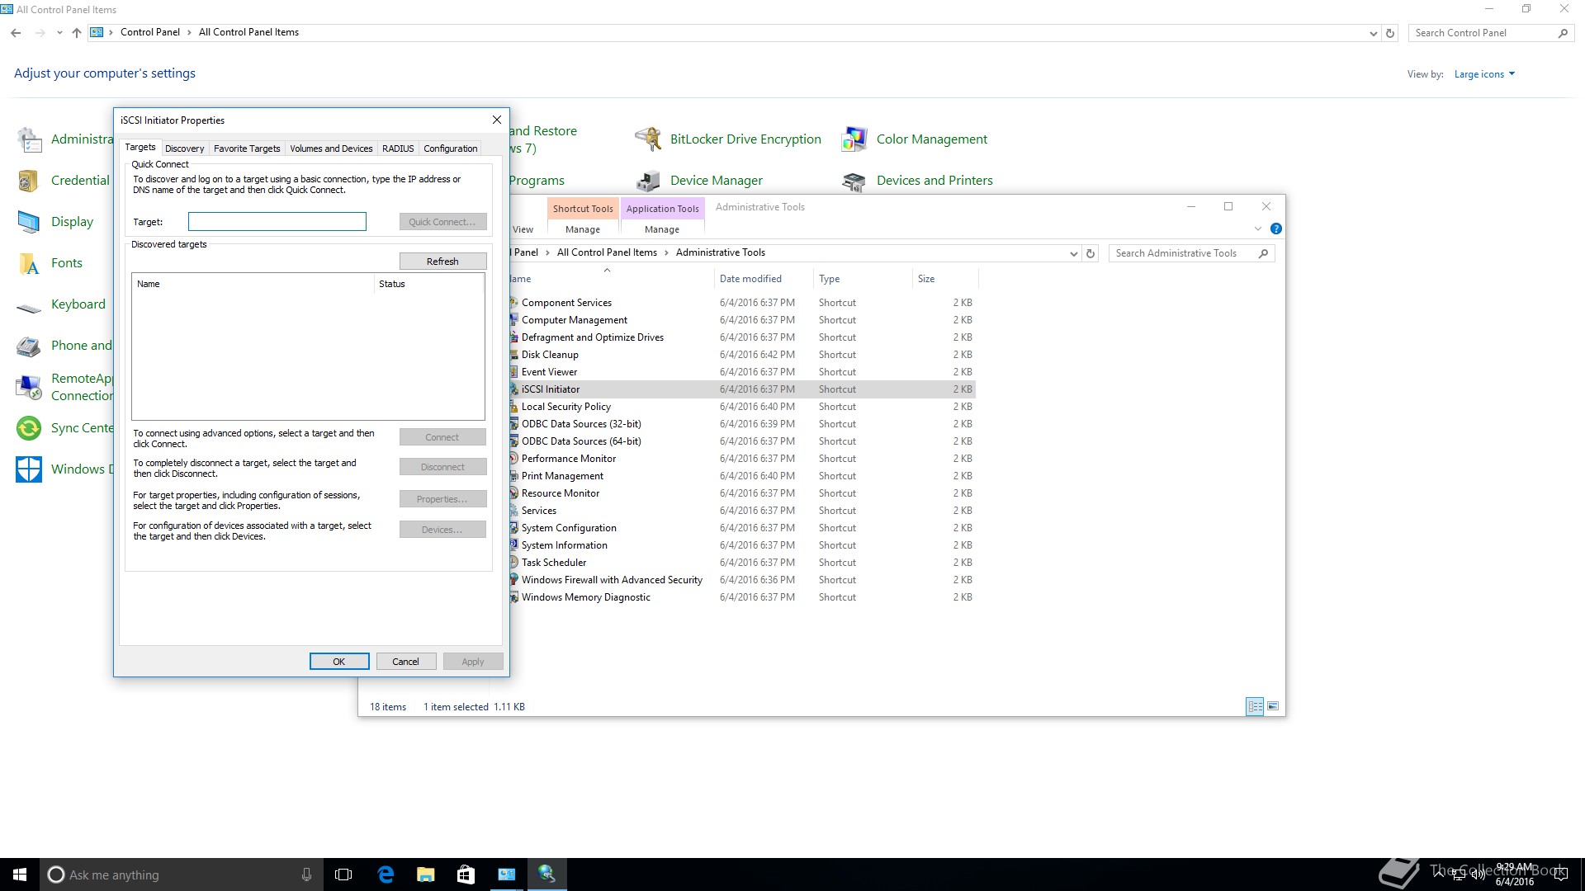The image size is (1585, 891).
Task: Open Keyboard settings icon
Action: (x=29, y=307)
